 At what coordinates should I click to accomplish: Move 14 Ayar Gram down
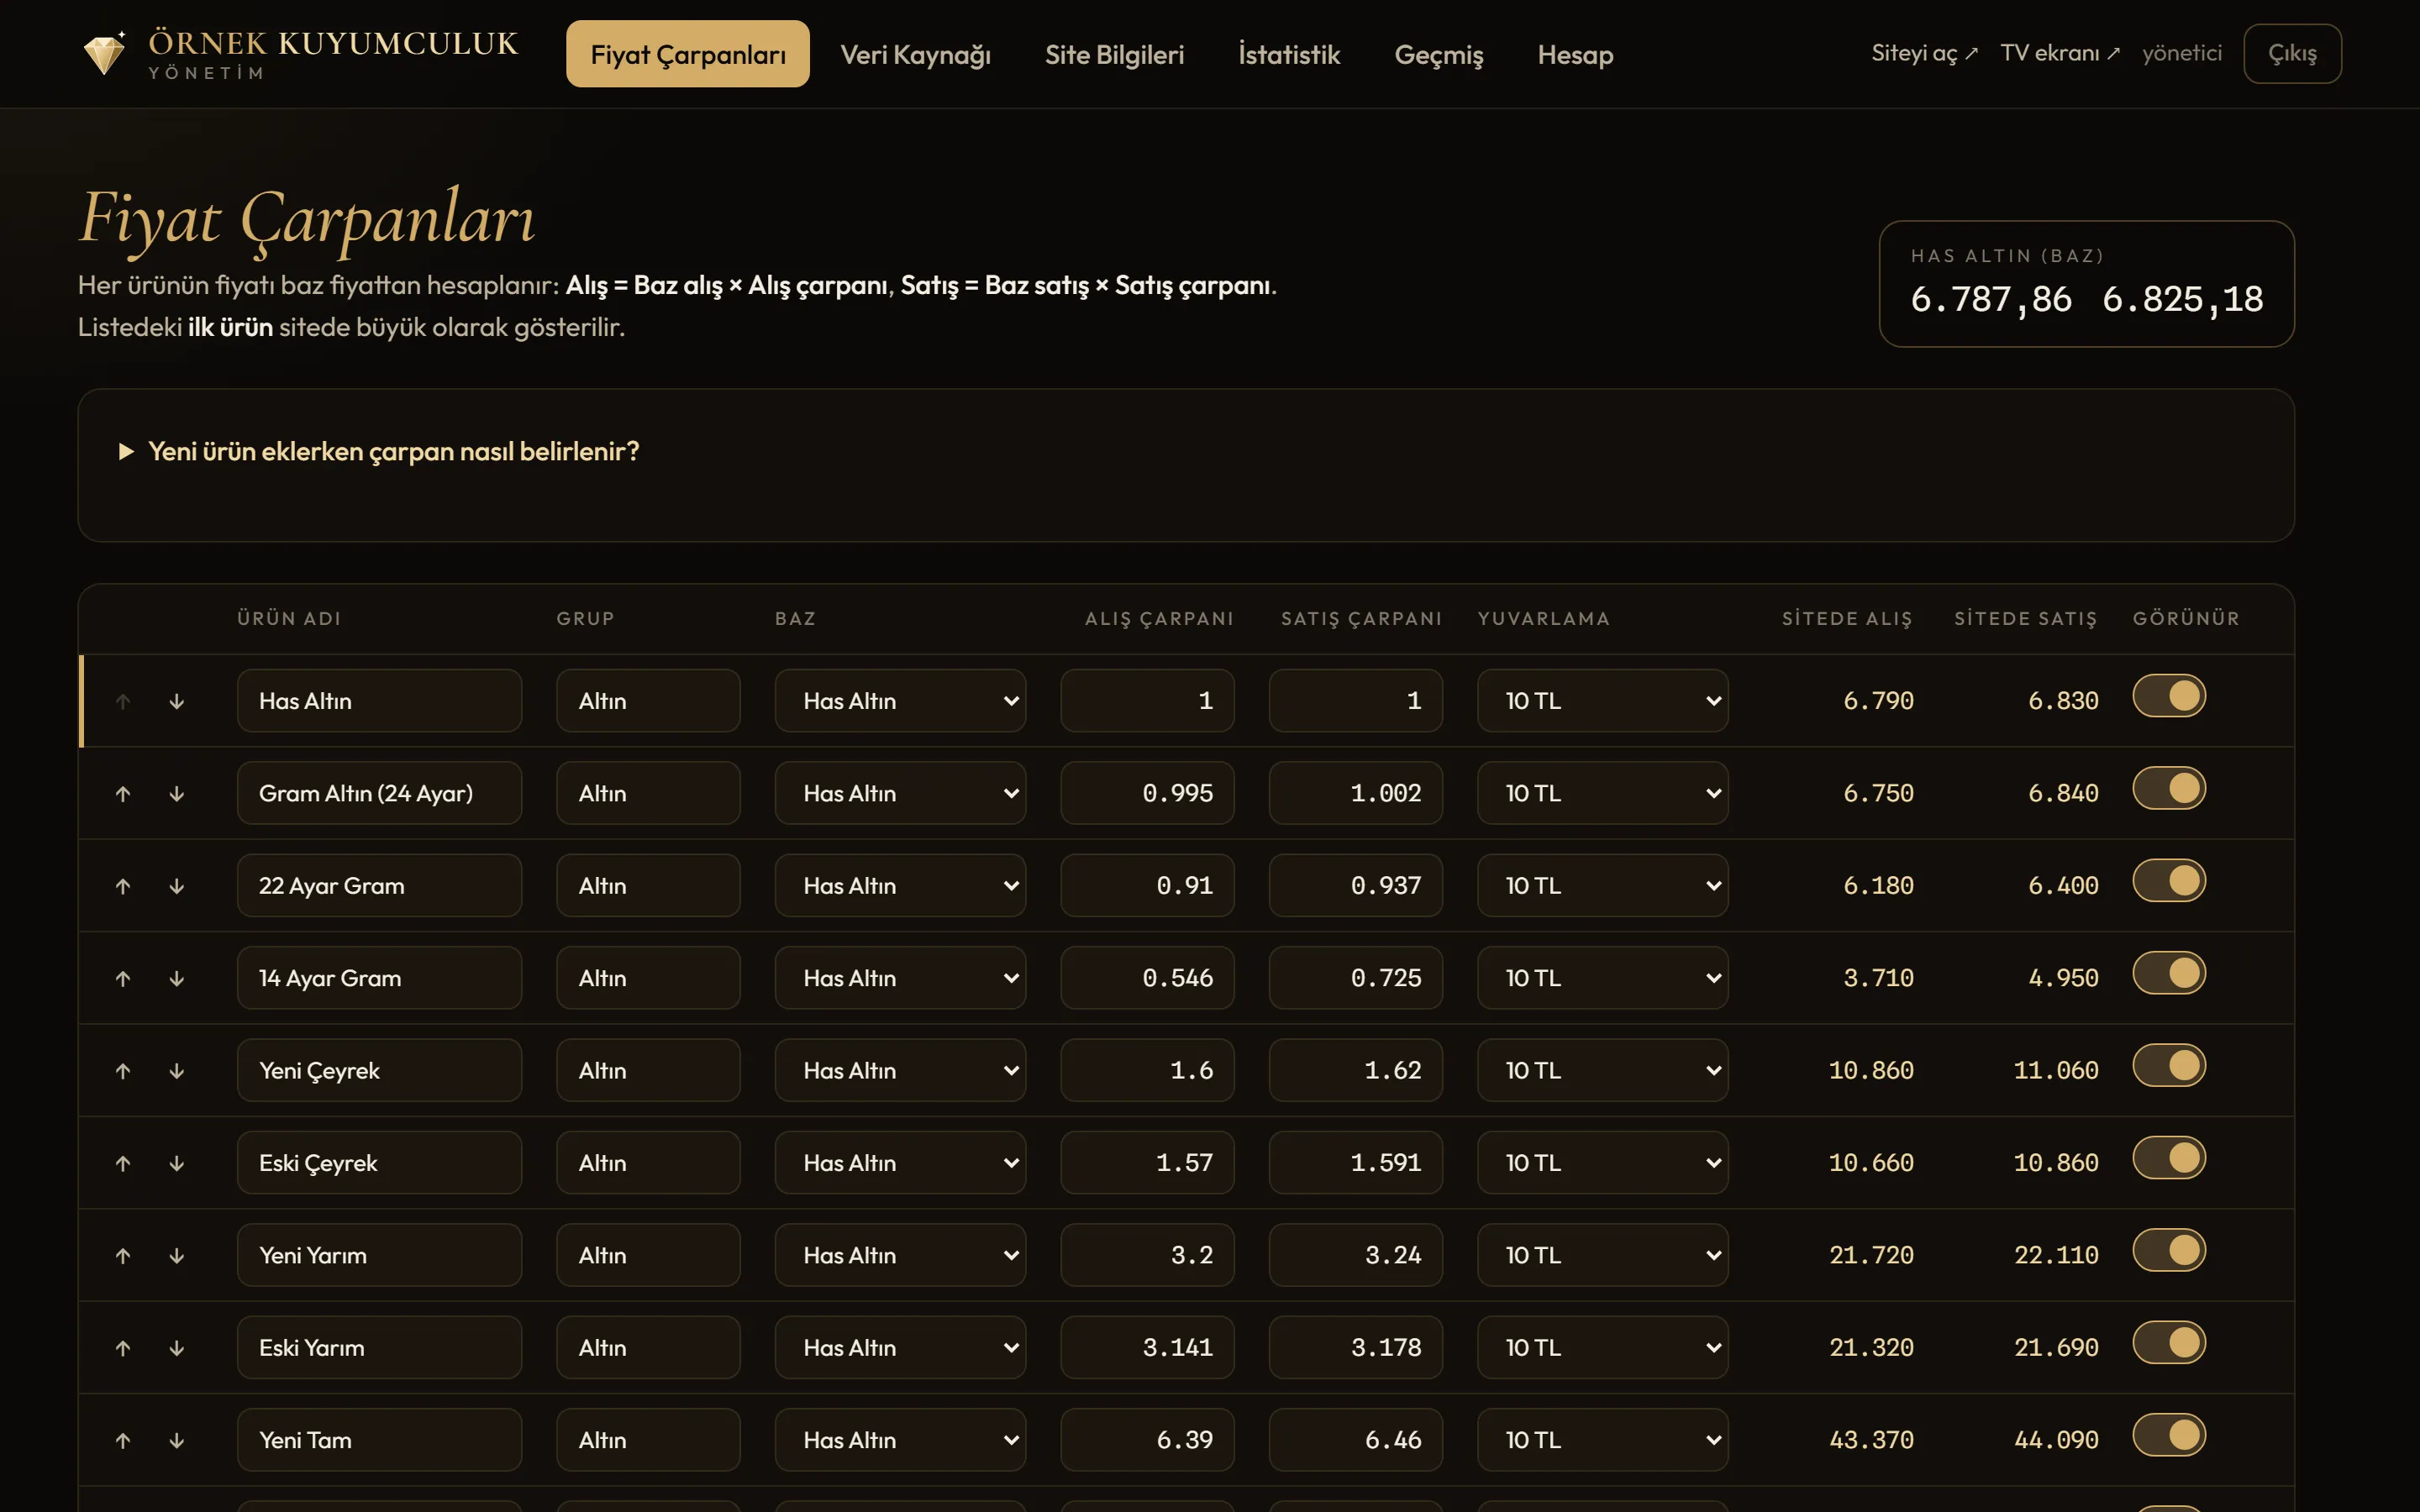point(177,979)
